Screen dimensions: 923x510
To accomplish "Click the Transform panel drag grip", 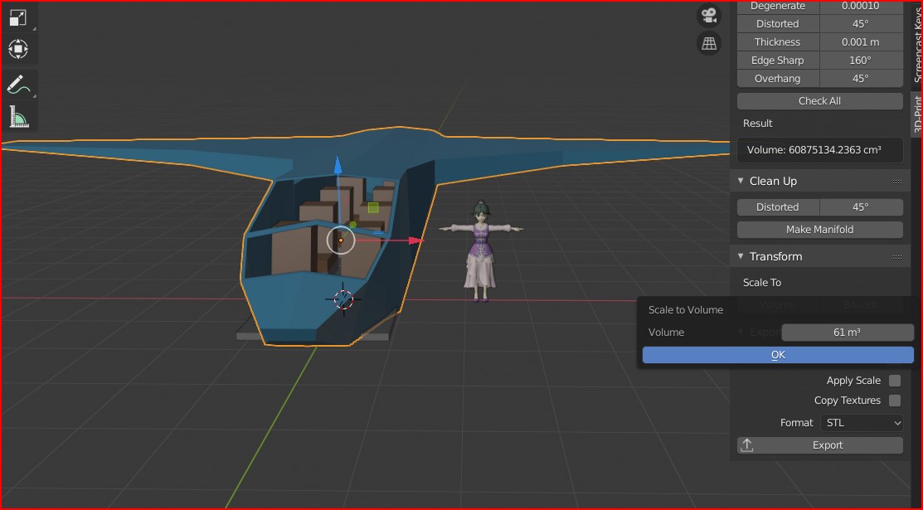I will point(897,257).
